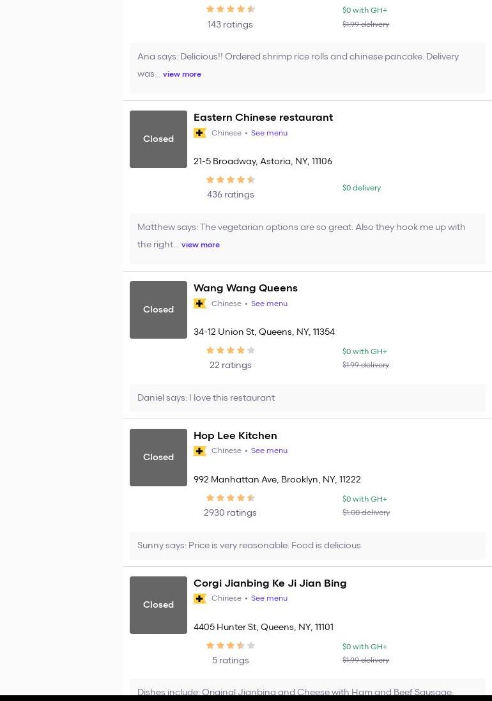The width and height of the screenshot is (492, 701).
Task: Open See menu for Hop Lee Kitchen
Action: [x=269, y=451]
